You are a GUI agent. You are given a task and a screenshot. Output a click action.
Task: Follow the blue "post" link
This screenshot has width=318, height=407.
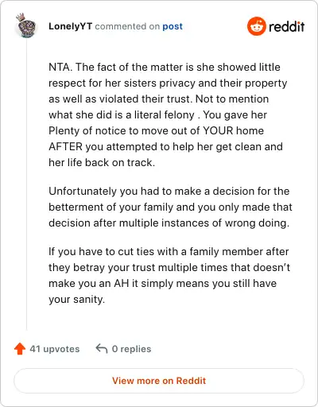click(173, 26)
